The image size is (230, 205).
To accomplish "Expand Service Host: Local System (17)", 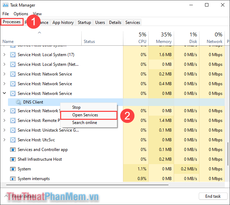I will click(x=5, y=55).
